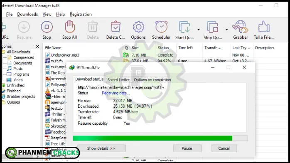This screenshot has height=163, width=290.
Task: Open the Options gear icon
Action: pyautogui.click(x=138, y=27)
